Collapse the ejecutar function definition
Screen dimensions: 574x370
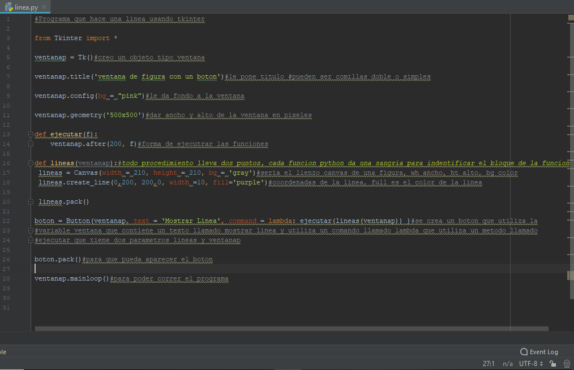click(31, 134)
